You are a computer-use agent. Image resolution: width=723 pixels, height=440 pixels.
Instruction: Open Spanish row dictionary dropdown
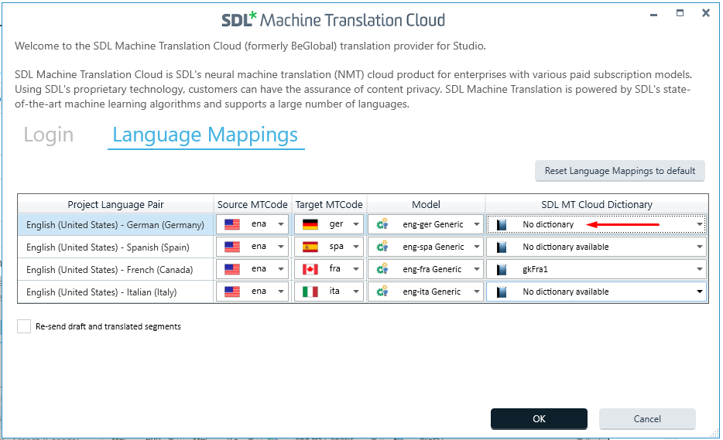pyautogui.click(x=700, y=247)
